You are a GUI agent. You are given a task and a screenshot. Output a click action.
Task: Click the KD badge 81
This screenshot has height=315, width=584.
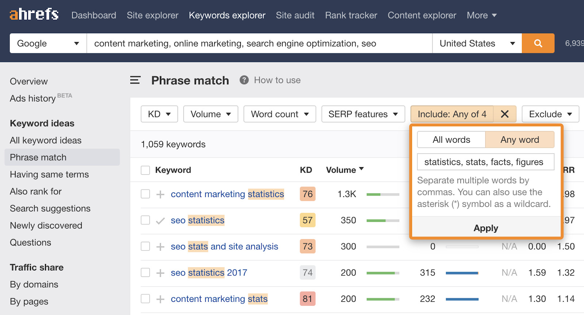(308, 299)
